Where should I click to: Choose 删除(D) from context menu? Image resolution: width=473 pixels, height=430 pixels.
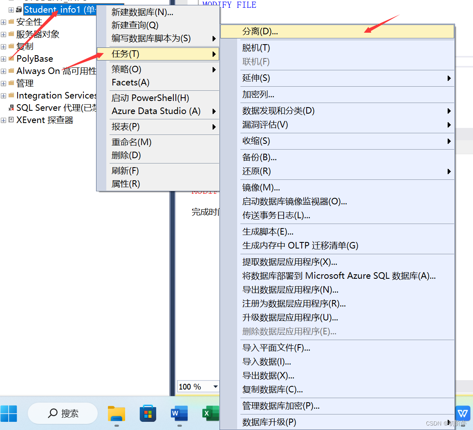tap(158, 155)
